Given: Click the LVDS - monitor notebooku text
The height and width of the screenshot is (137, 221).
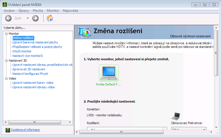Looking at the screenshot, I should pyautogui.click(x=104, y=115).
